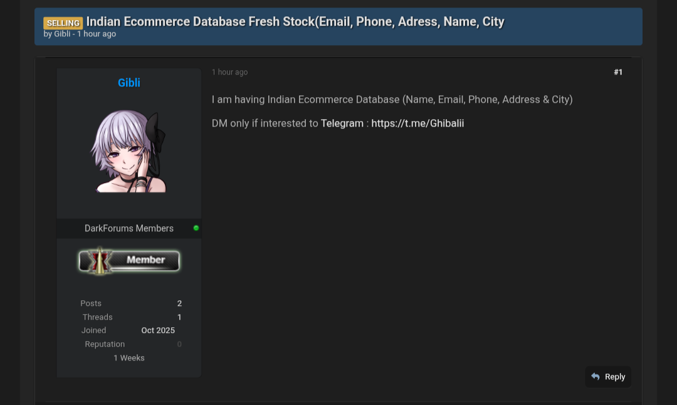Click the green online status dot

(x=196, y=228)
